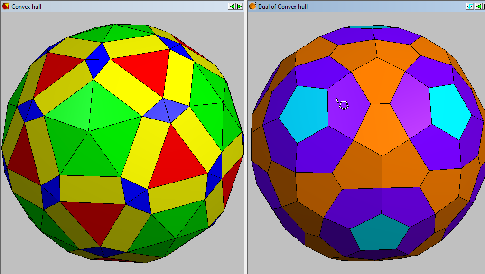Screen dimensions: 485x274
Task: Select the bright cyan pentagon near the dual's right edge
Action: pos(450,111)
